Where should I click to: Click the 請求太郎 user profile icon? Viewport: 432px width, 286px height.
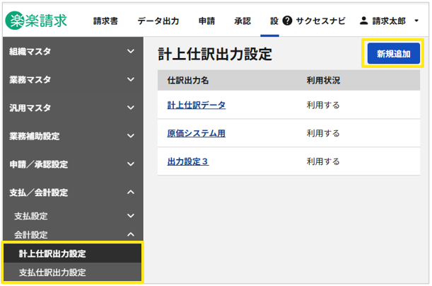click(364, 21)
